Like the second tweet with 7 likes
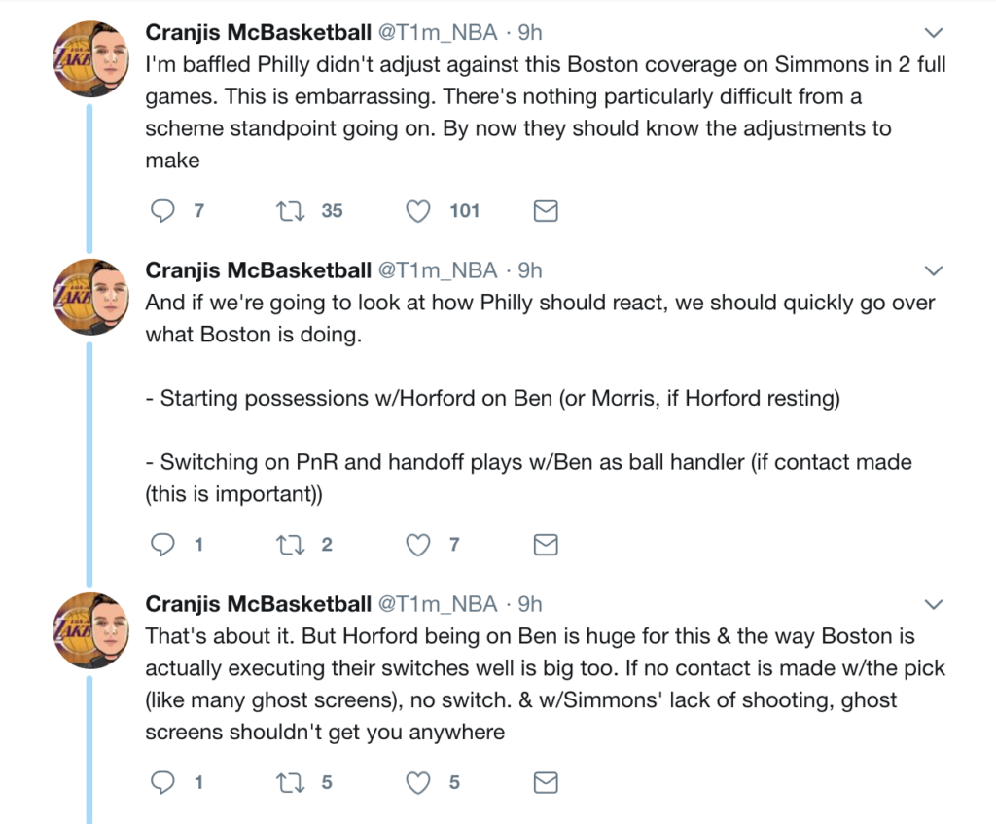 click(418, 545)
